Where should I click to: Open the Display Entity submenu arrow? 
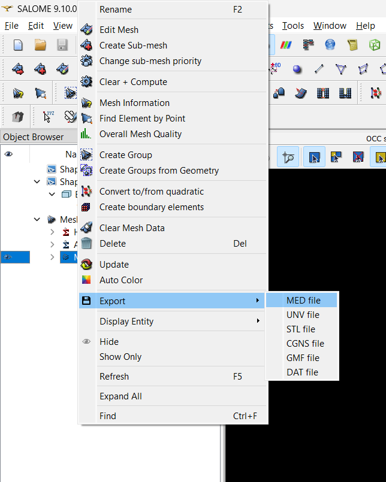tap(258, 320)
